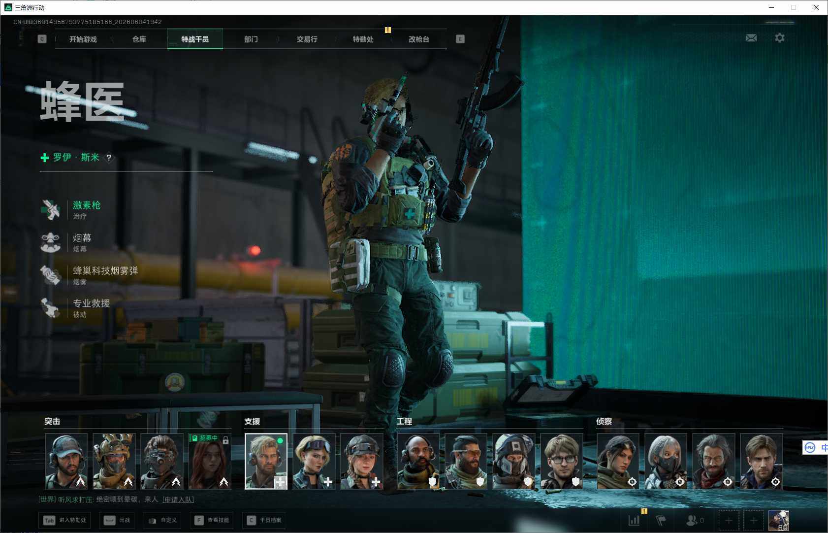828x533 pixels.
Task: Click the 支援 class heading
Action: (x=252, y=422)
